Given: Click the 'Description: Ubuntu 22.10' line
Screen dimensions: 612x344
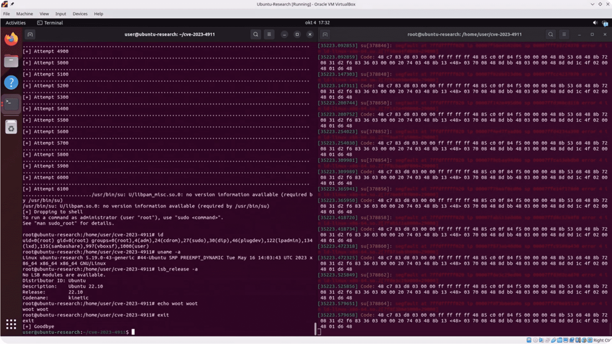Looking at the screenshot, I should tap(63, 286).
